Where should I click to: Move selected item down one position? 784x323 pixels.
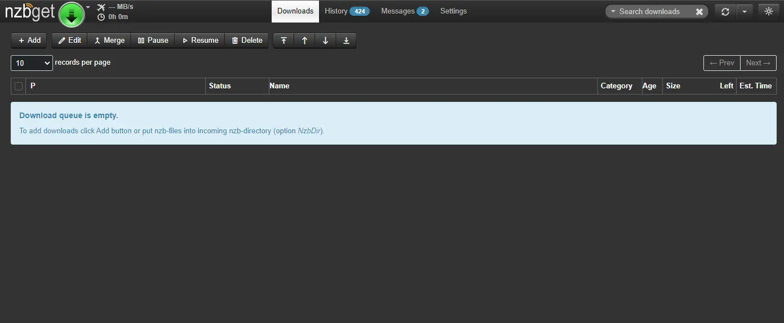[x=325, y=41]
